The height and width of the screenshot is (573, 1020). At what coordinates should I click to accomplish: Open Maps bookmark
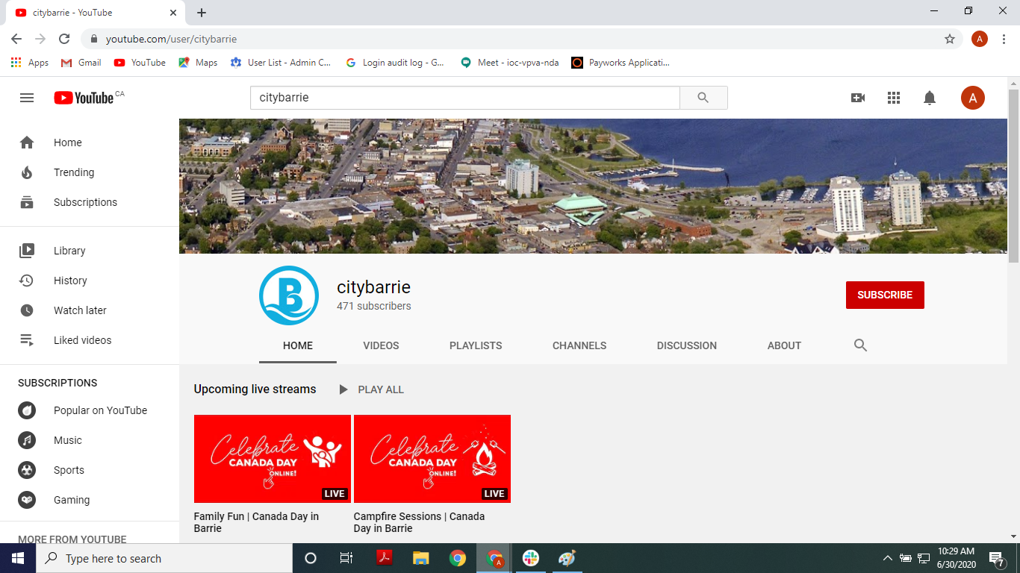(198, 63)
